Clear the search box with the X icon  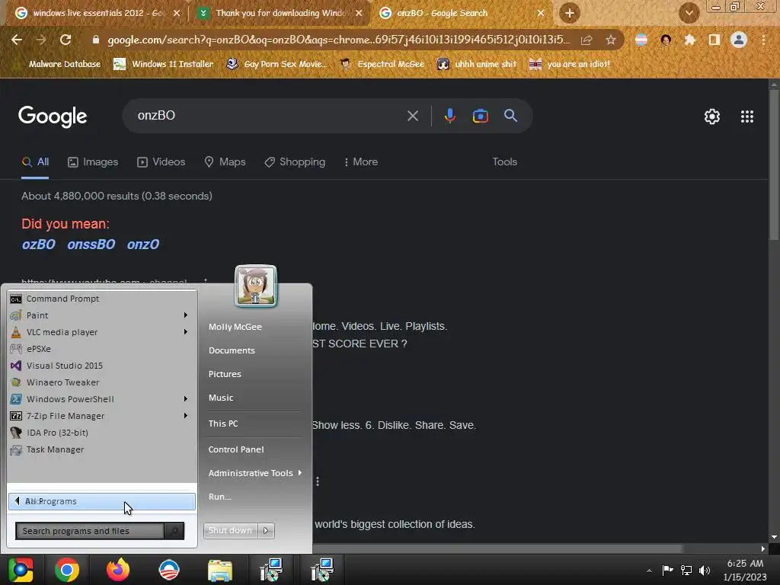[412, 116]
